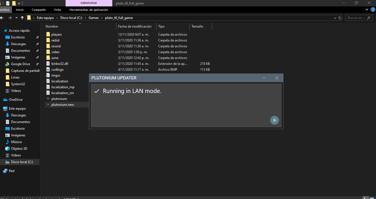This screenshot has height=199, width=376.
Task: Select the plutonium.new file
Action: point(63,105)
